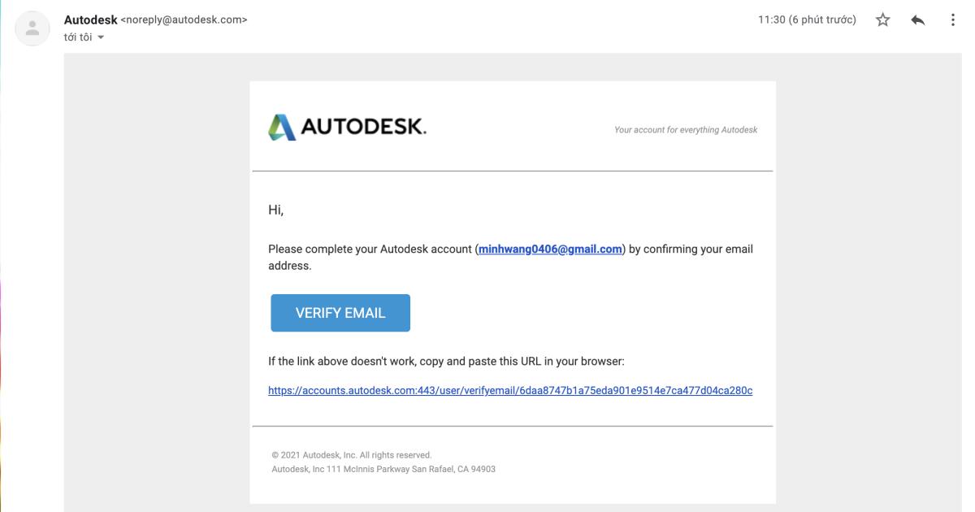
Task: Click the "Hi," greeting text
Action: pos(276,212)
